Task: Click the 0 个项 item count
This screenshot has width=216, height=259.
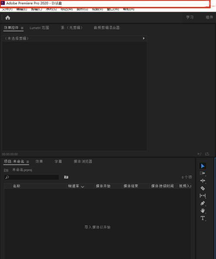Action: (x=187, y=177)
